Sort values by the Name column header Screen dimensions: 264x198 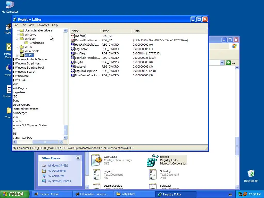85,31
